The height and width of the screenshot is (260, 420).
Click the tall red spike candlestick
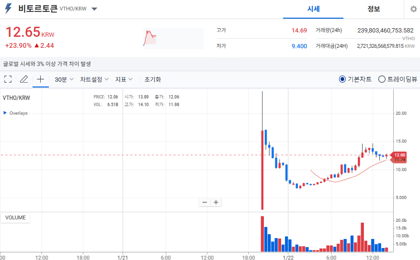coord(262,170)
